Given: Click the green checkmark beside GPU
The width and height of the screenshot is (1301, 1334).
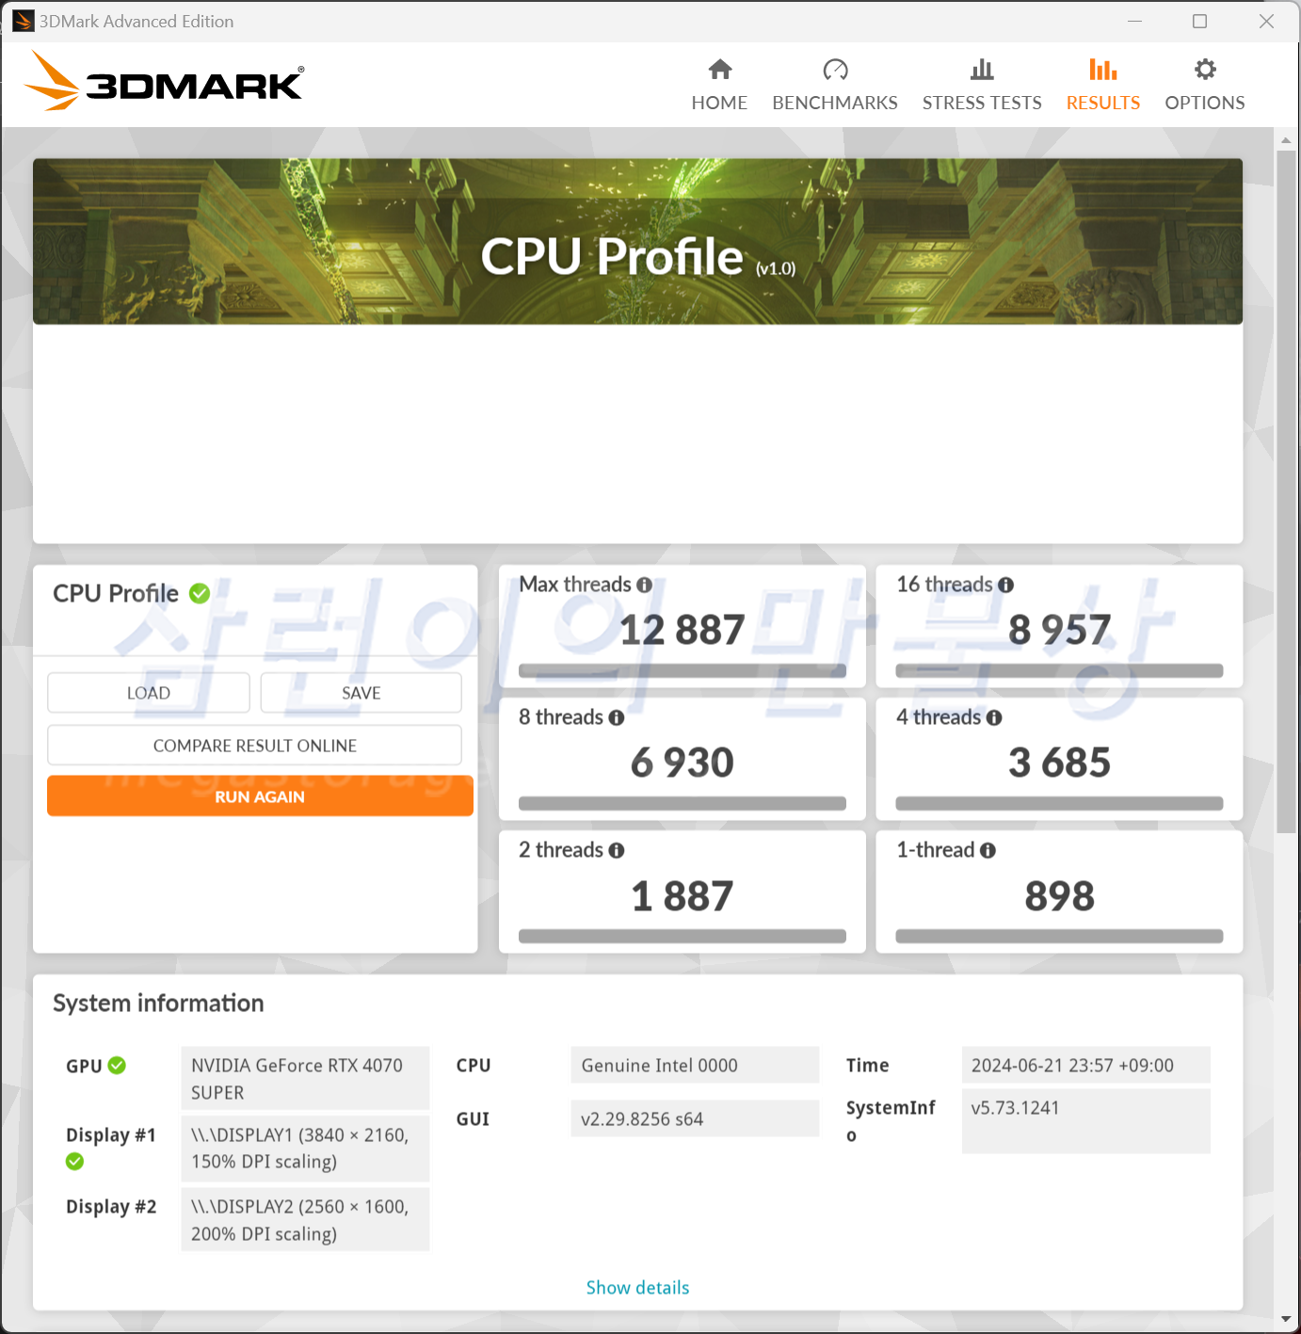Looking at the screenshot, I should click(x=117, y=1065).
